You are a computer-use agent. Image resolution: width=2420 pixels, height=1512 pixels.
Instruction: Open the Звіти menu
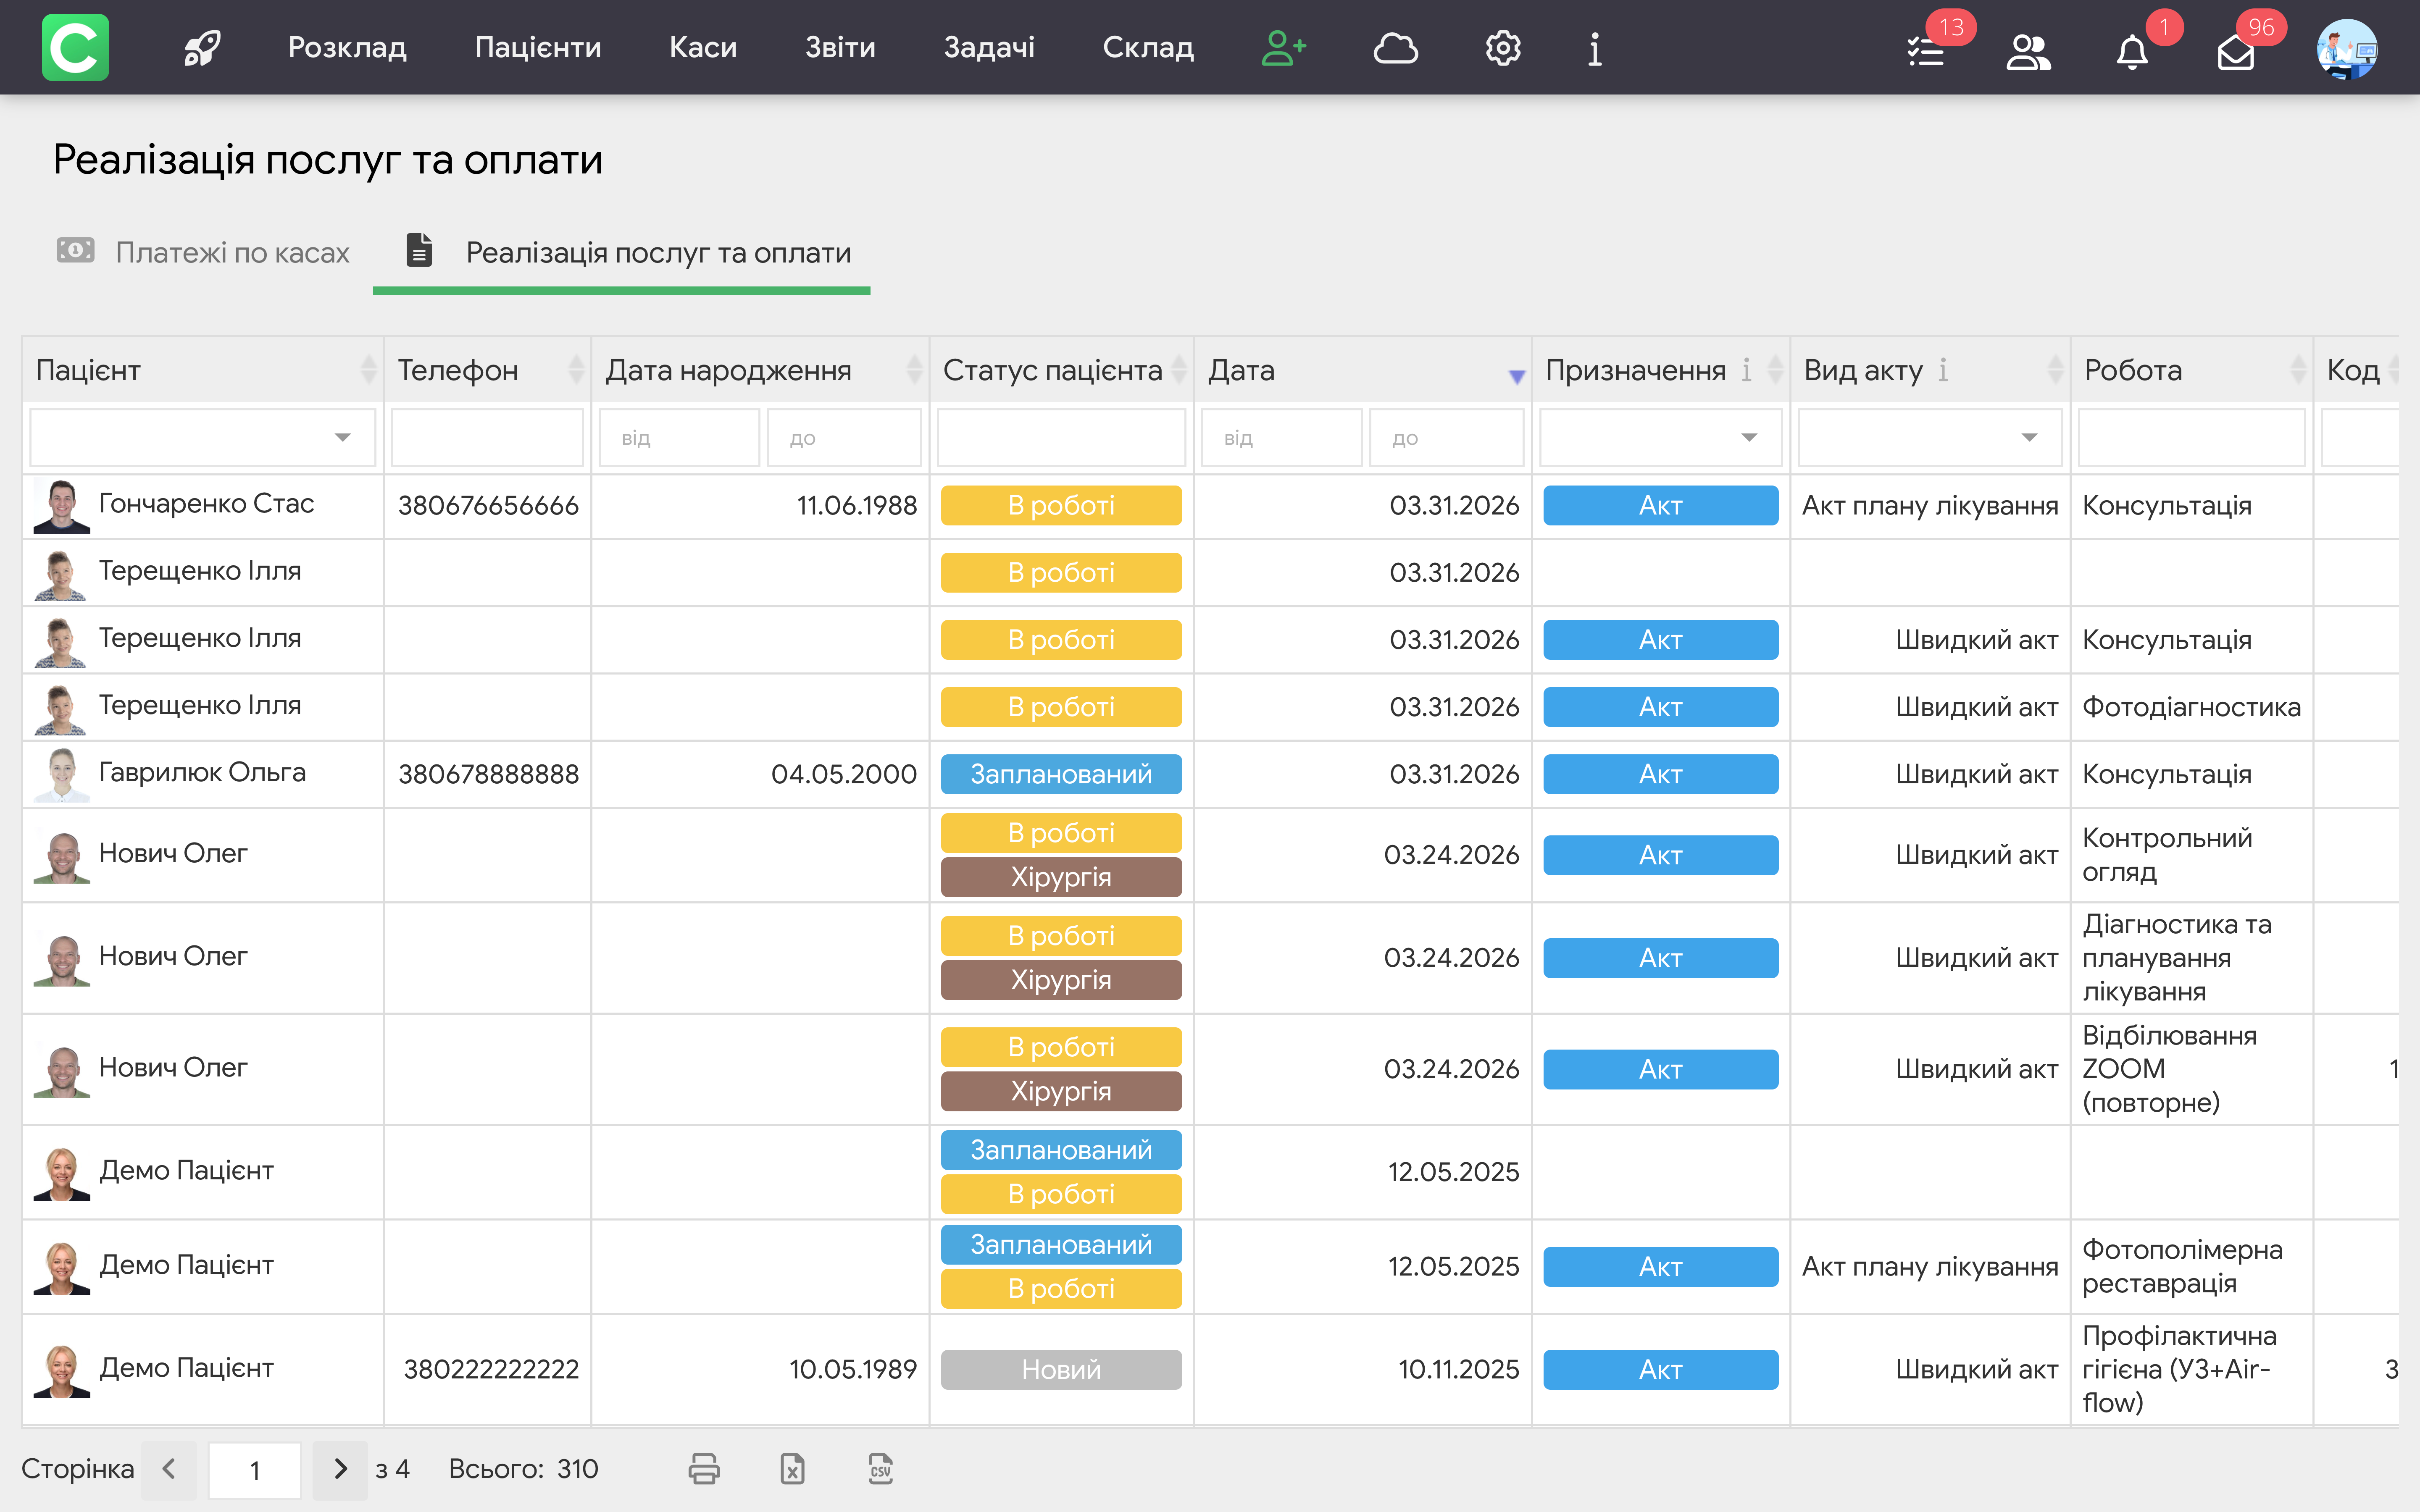[x=839, y=47]
